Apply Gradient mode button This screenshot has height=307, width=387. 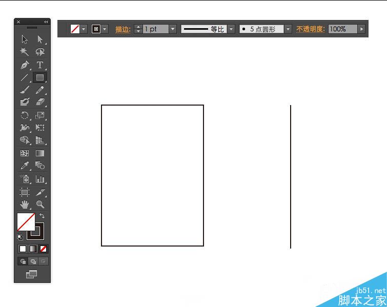point(33,249)
